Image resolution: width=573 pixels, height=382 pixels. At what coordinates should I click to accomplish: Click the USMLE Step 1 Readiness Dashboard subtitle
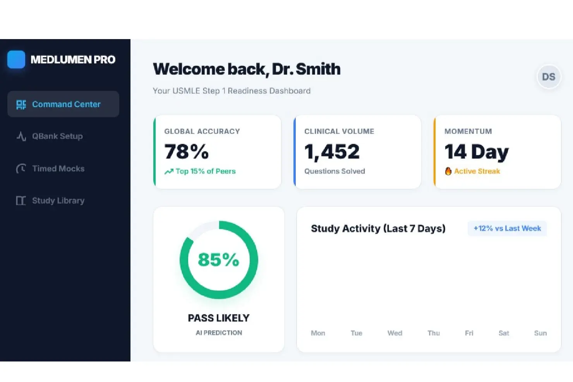click(232, 91)
